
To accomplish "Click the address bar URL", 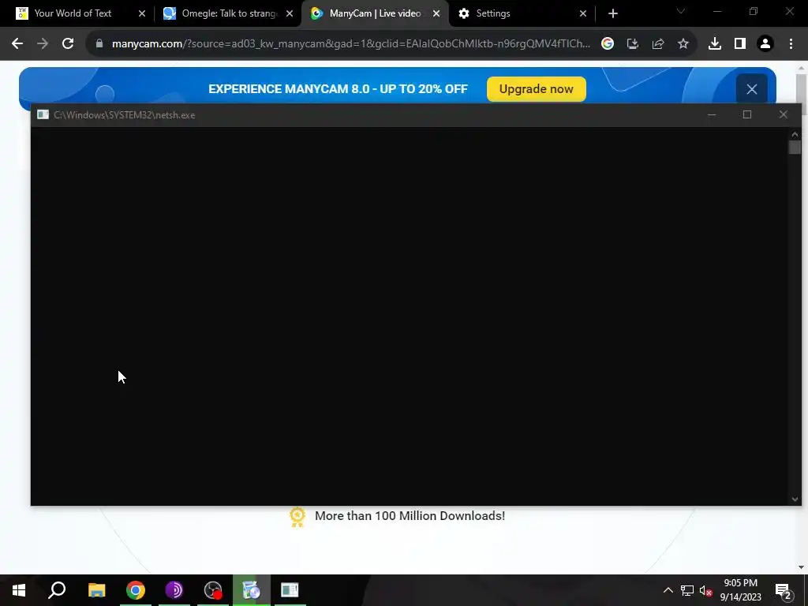I will [350, 44].
